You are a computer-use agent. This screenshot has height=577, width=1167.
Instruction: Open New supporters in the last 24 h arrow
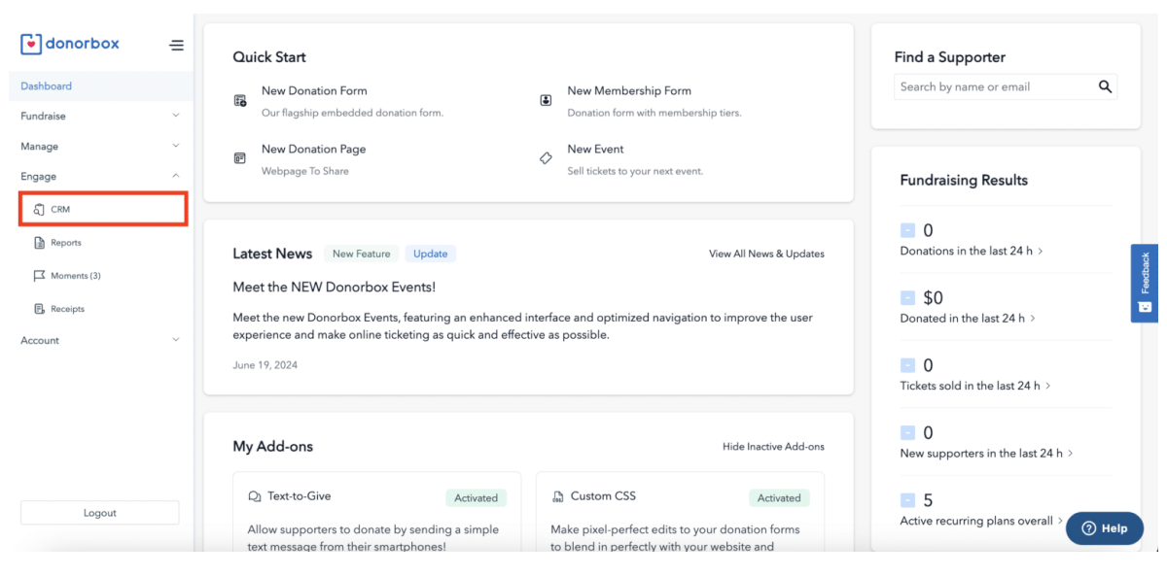coord(1071,454)
